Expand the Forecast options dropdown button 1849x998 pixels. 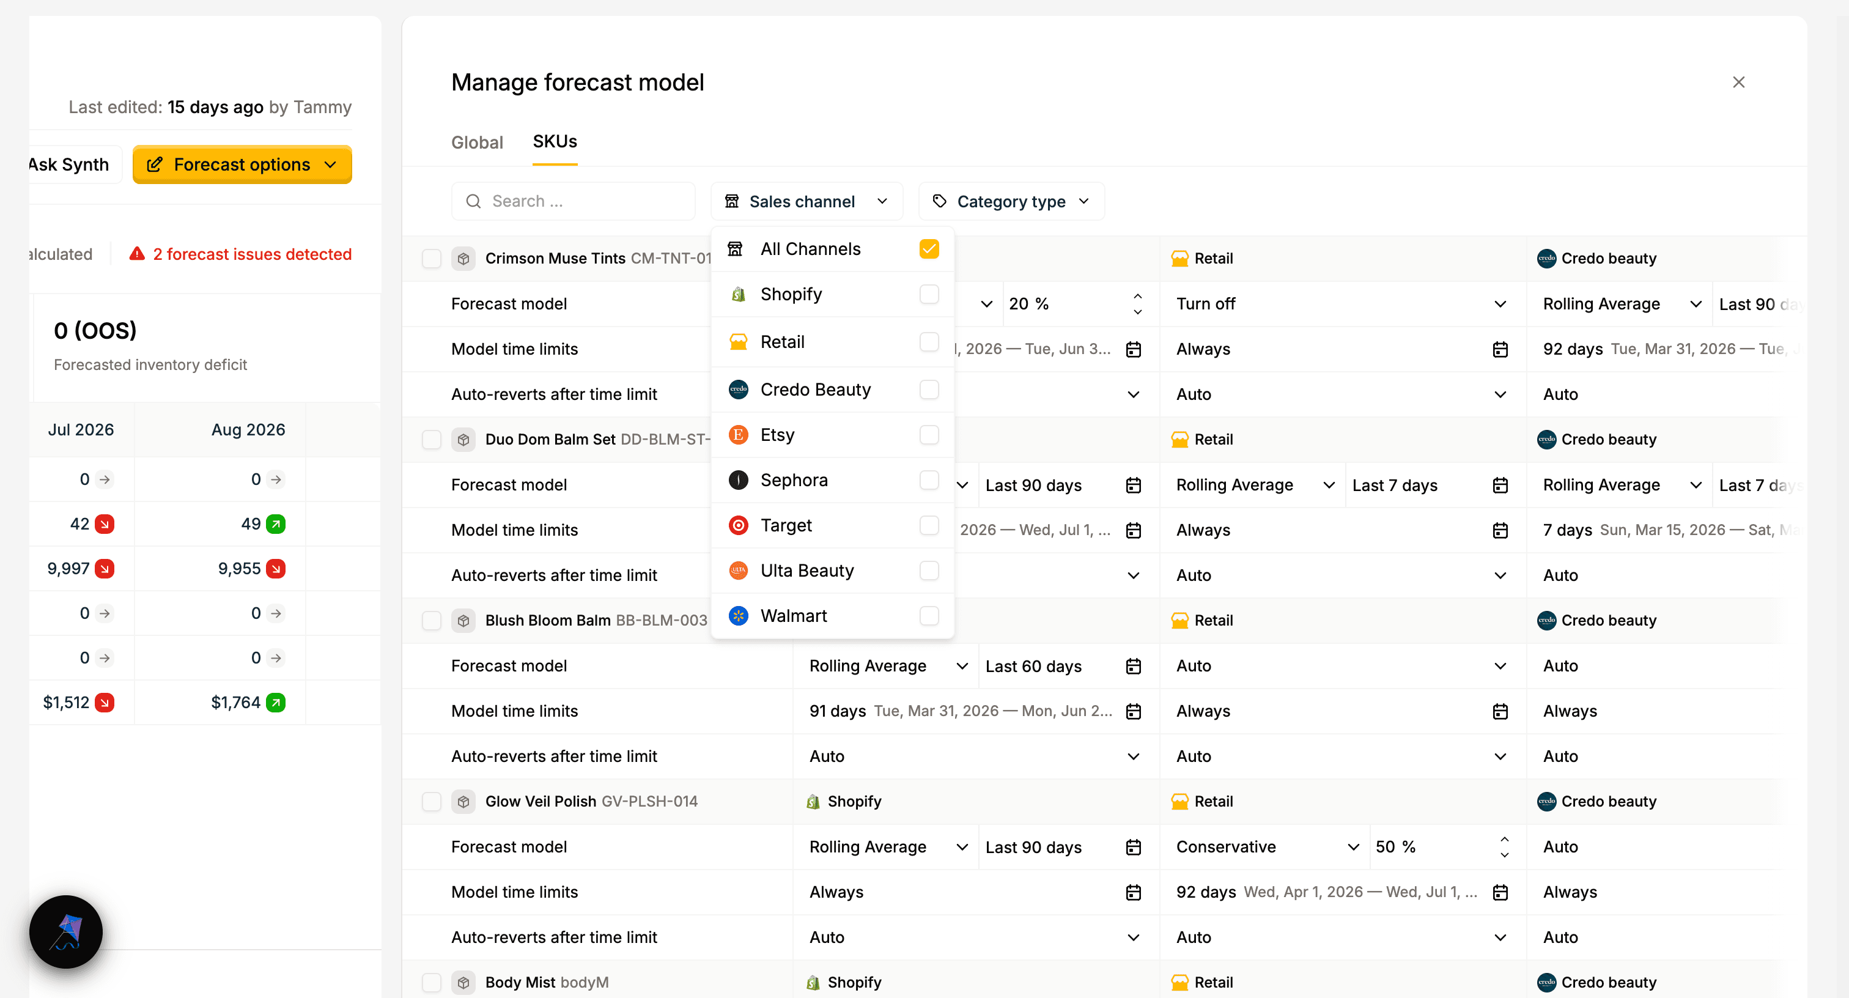242,164
